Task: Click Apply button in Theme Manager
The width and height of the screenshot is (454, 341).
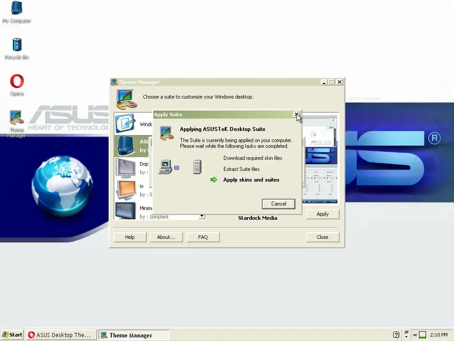Action: tap(323, 214)
